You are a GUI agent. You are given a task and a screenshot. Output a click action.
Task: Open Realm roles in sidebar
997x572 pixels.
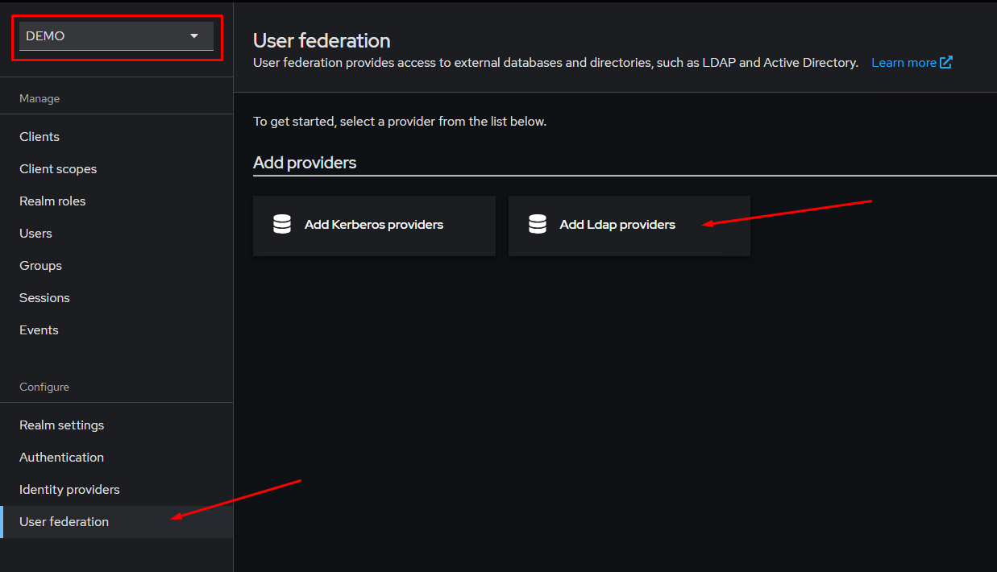tap(52, 201)
